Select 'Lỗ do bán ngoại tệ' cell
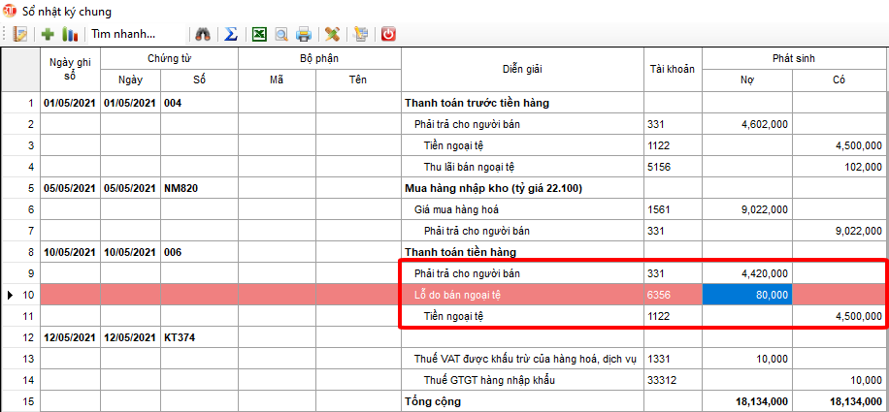Screen dimensions: 889x412 click(523, 295)
